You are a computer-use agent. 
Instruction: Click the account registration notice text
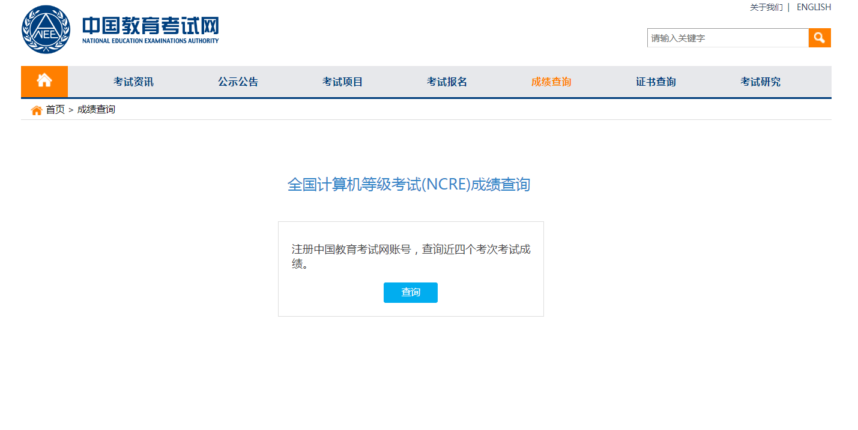pos(410,255)
